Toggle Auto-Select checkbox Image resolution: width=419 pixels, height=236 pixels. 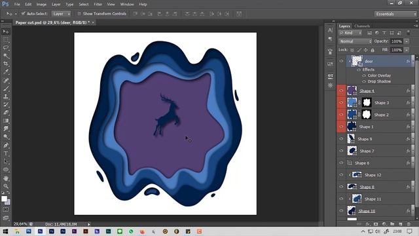coord(24,13)
